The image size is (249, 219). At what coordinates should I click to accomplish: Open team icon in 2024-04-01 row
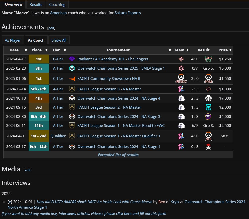(x=181, y=136)
